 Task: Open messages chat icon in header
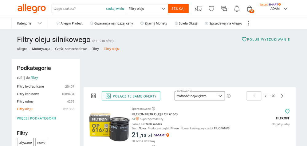coord(224,9)
